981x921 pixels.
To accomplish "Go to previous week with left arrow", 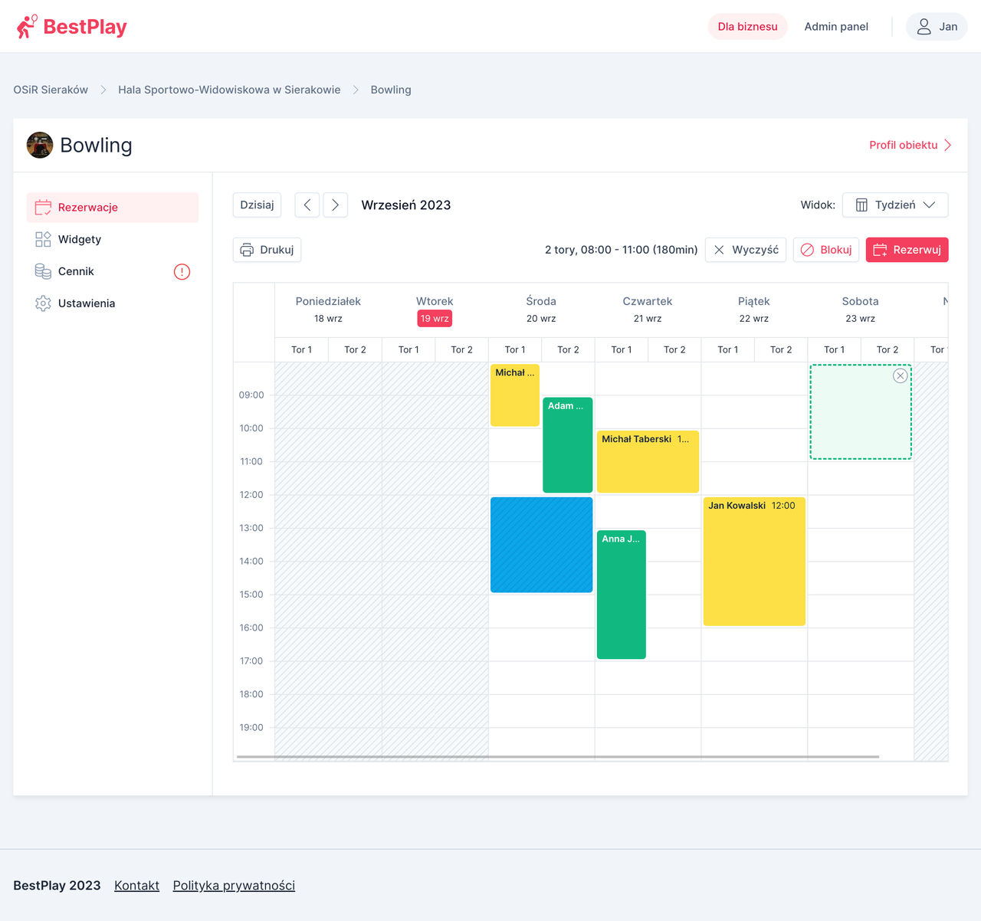I will coord(307,205).
